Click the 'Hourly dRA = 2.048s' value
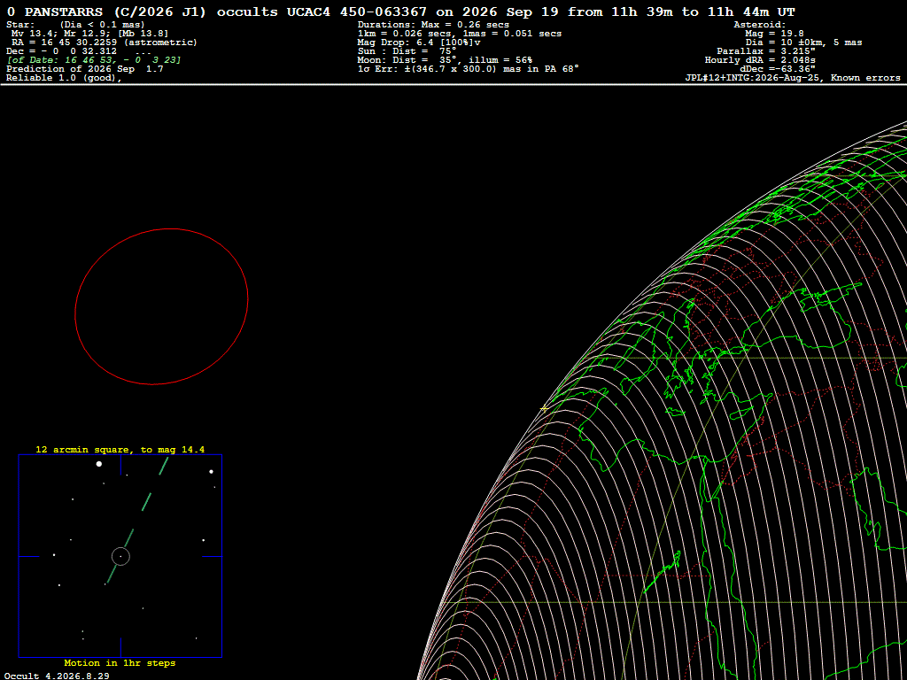Image resolution: width=907 pixels, height=680 pixels. (760, 60)
